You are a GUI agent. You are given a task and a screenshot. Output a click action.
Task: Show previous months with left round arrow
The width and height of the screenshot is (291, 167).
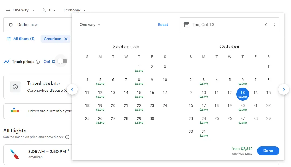pos(72,89)
